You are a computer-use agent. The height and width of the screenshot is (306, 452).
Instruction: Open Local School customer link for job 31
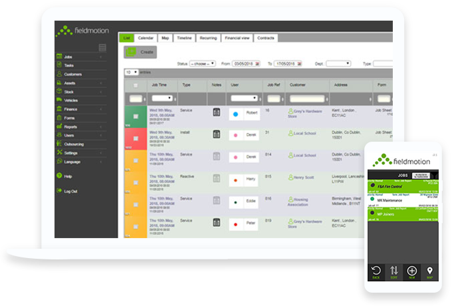302,133
